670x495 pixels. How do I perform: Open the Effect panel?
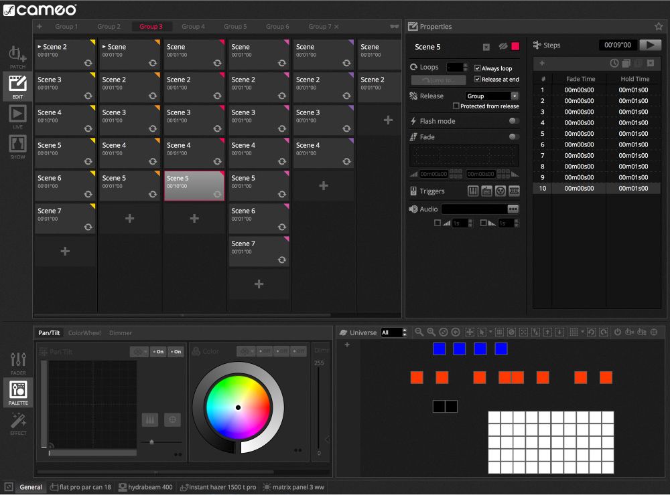[x=18, y=422]
